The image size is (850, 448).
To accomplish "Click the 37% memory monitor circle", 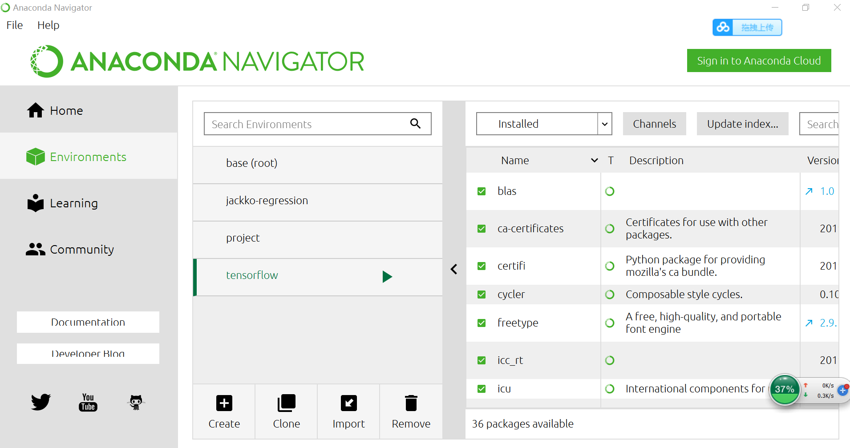I will pos(785,389).
